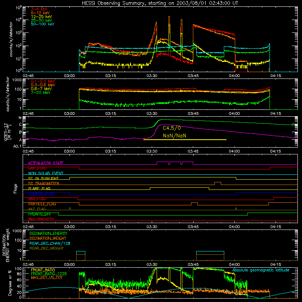Click the GAP_FLAG label
302x302 pixels.
(37, 168)
